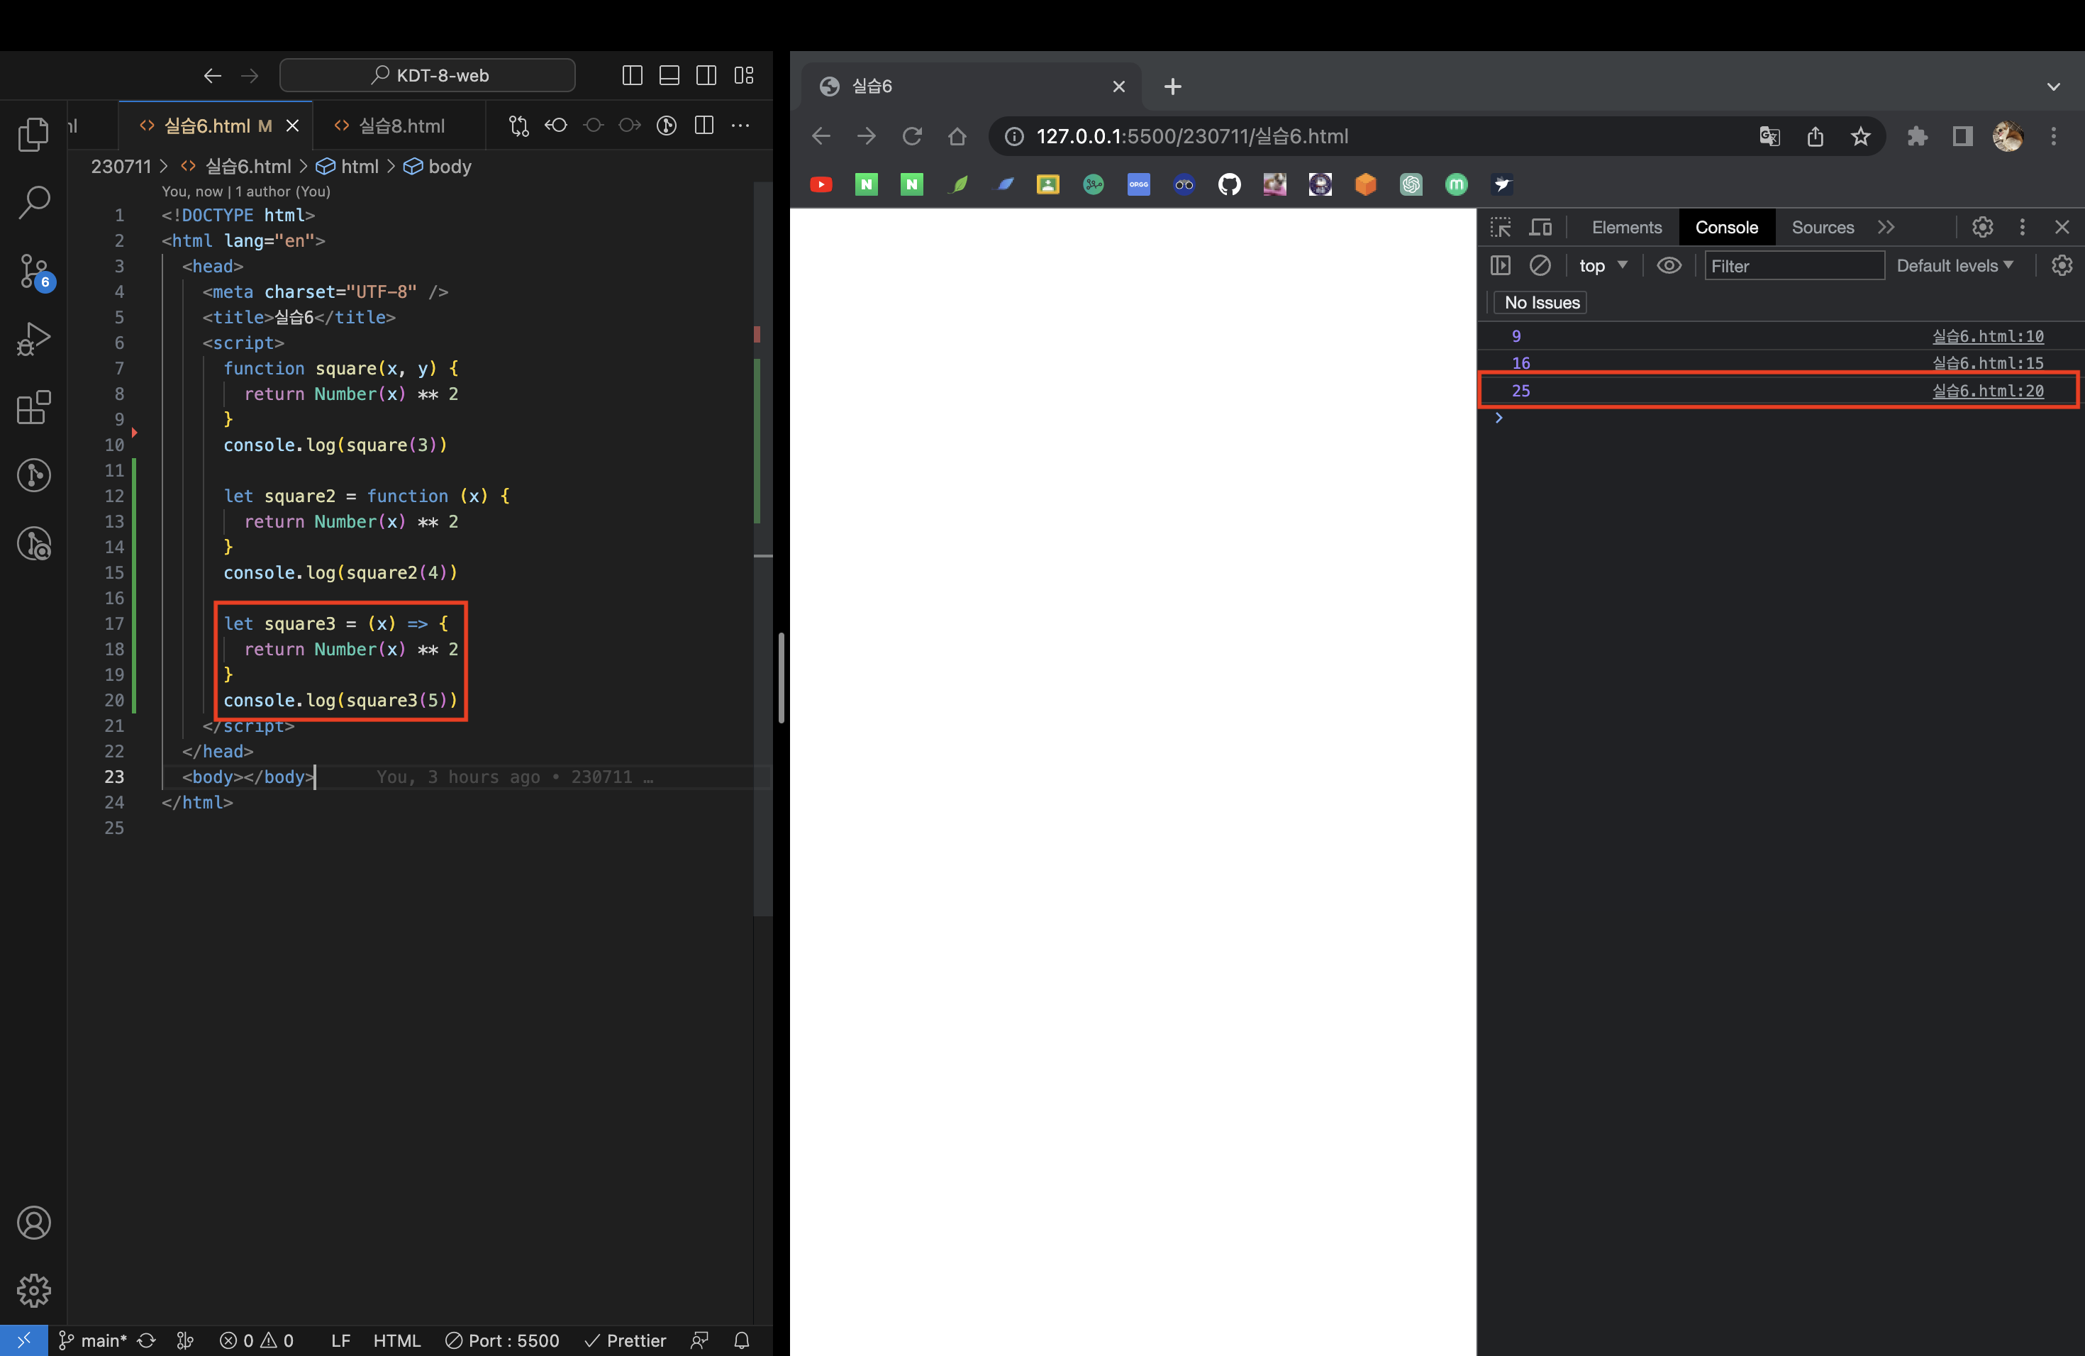Screen dimensions: 2085x1356
Task: Click the main* git branch in status bar
Action: pyautogui.click(x=93, y=1340)
